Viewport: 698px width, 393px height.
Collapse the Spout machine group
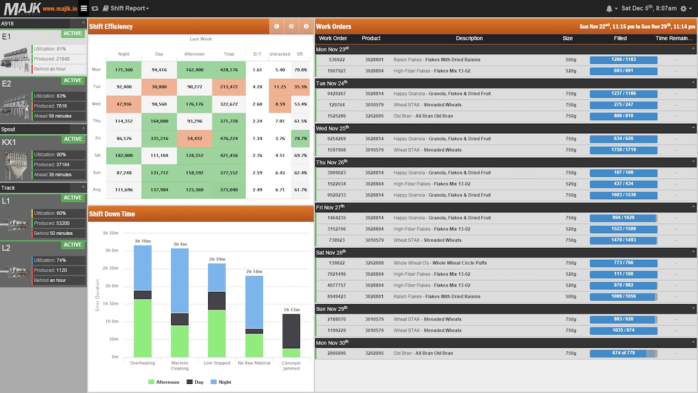click(x=83, y=129)
